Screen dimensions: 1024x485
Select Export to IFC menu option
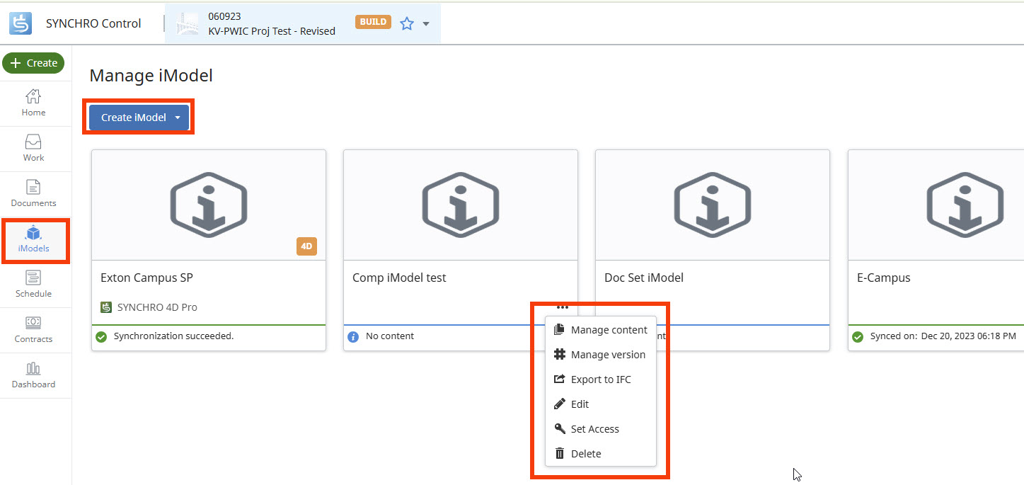click(x=601, y=380)
